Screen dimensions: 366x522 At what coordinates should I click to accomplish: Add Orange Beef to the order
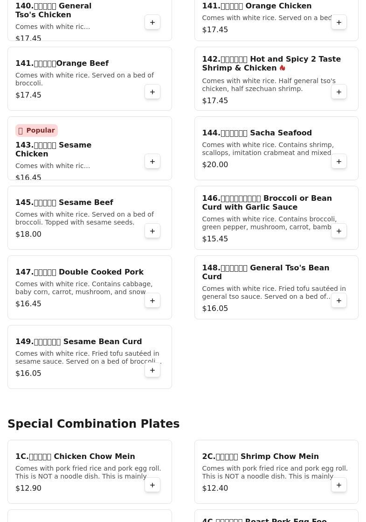(x=152, y=92)
